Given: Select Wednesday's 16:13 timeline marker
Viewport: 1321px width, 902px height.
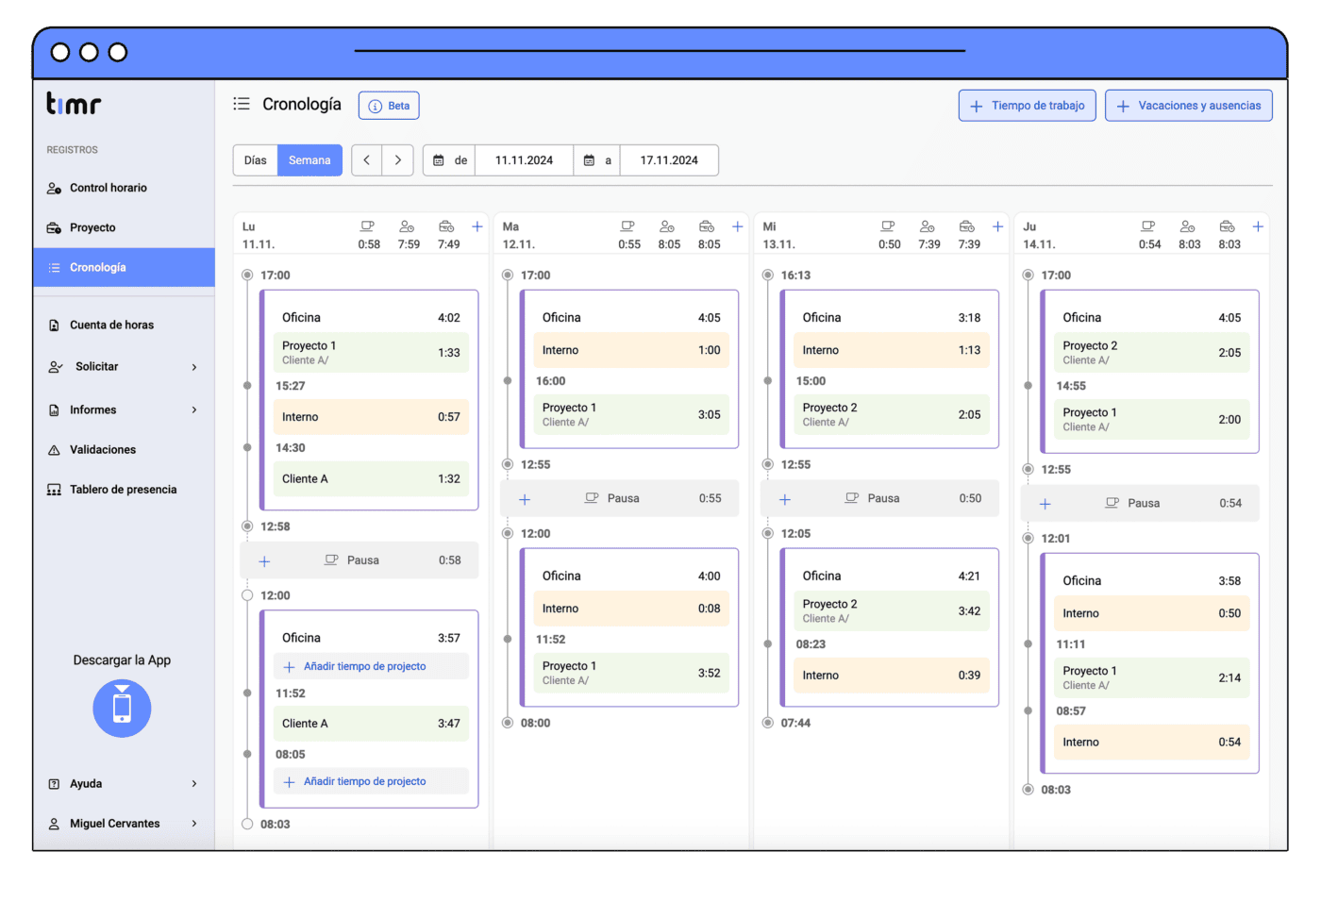Looking at the screenshot, I should (x=768, y=276).
